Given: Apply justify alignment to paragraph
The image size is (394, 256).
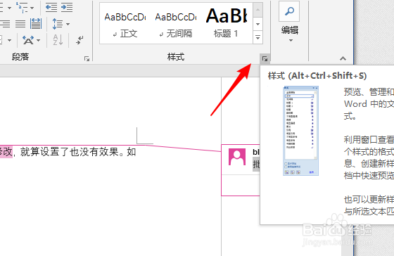Looking at the screenshot, I should pos(20,24).
